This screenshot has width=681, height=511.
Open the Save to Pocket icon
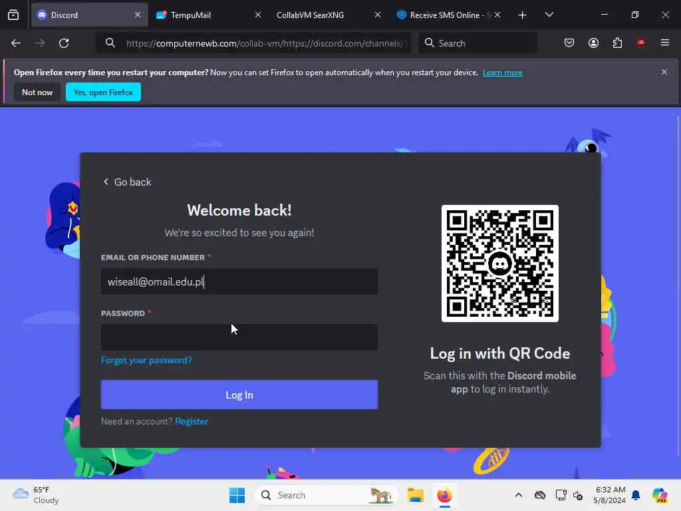tap(569, 43)
